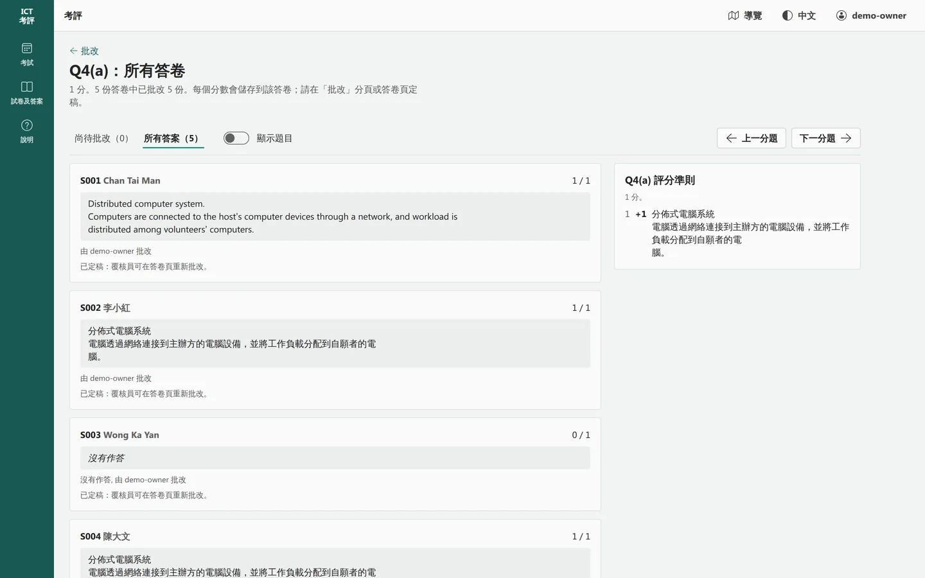Click student name S003 Wong Ka Yan
925x578 pixels.
119,435
